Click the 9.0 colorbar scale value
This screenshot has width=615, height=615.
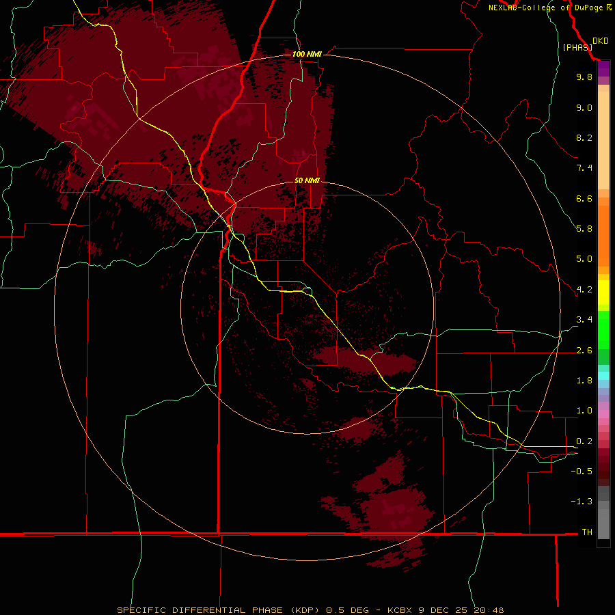pos(584,107)
